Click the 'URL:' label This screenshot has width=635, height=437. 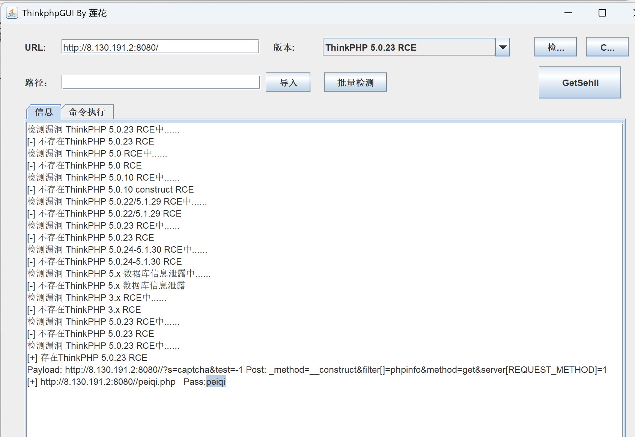click(35, 48)
